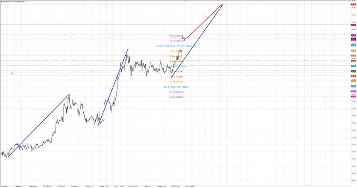Image resolution: width=357 pixels, height=188 pixels.
Task: Click the 17 Jul 07:30 time axis label
Action: click(175, 186)
